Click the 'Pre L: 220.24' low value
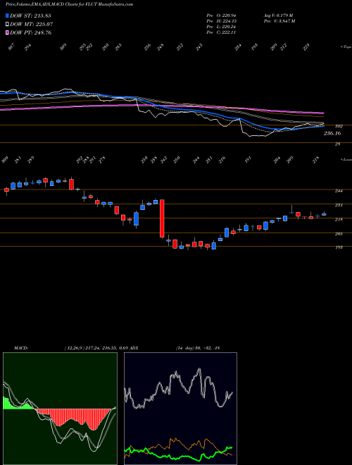 pos(221,27)
